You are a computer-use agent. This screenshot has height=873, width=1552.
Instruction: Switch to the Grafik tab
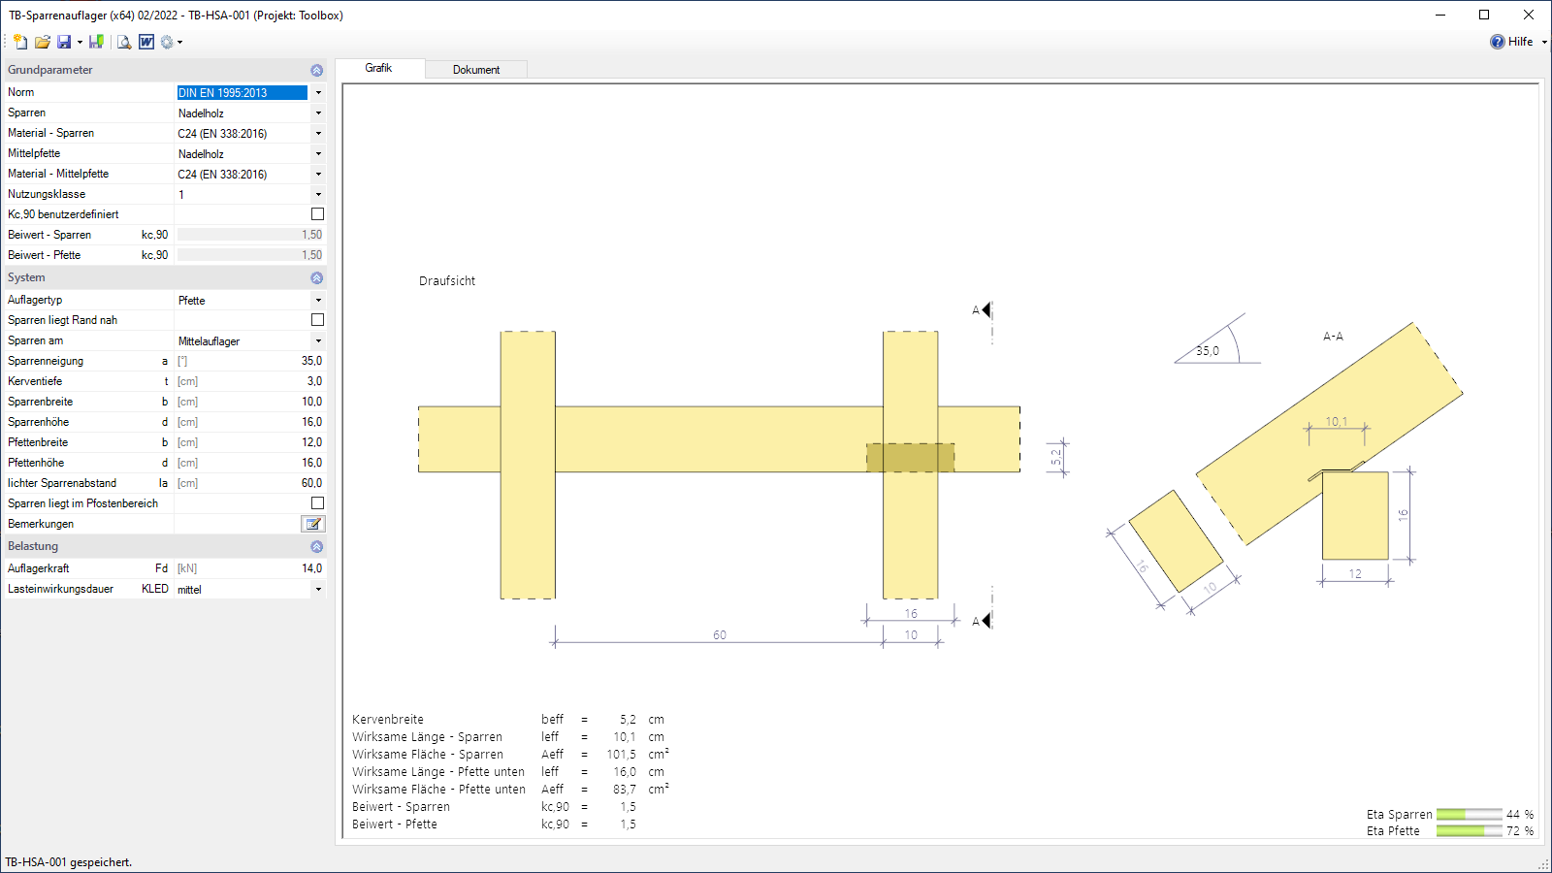click(x=378, y=68)
